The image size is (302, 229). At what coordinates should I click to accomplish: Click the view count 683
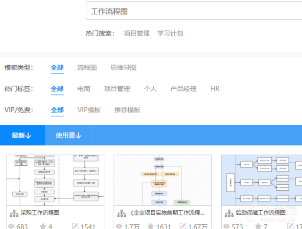tap(22, 226)
